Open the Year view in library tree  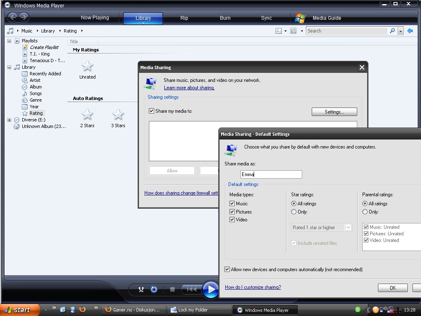coord(34,107)
